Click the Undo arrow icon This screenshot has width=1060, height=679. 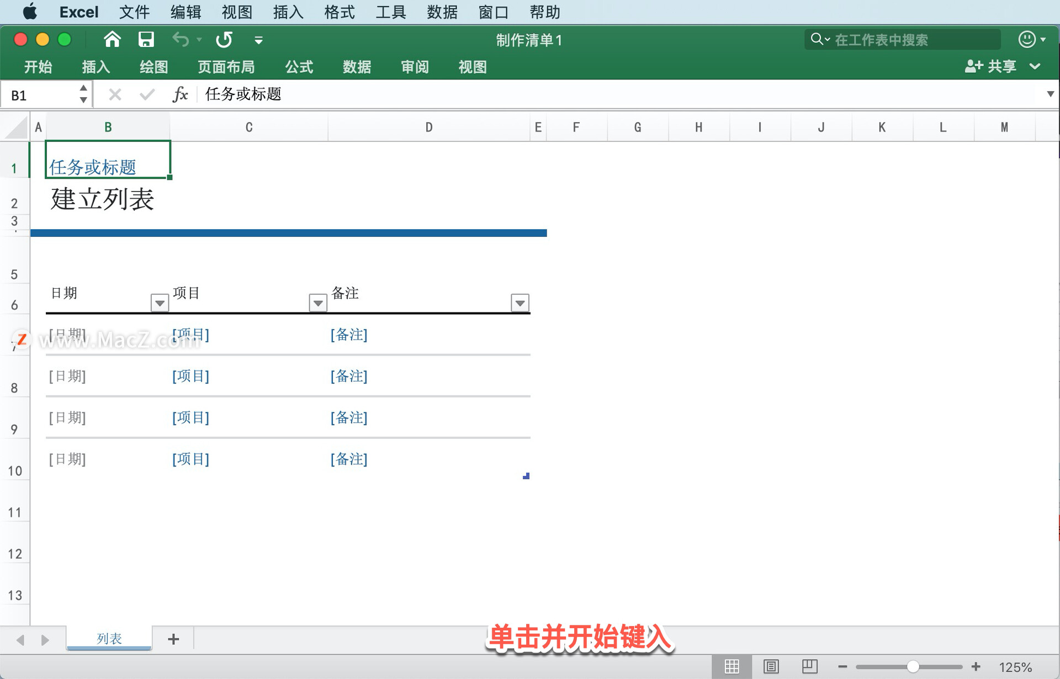181,40
